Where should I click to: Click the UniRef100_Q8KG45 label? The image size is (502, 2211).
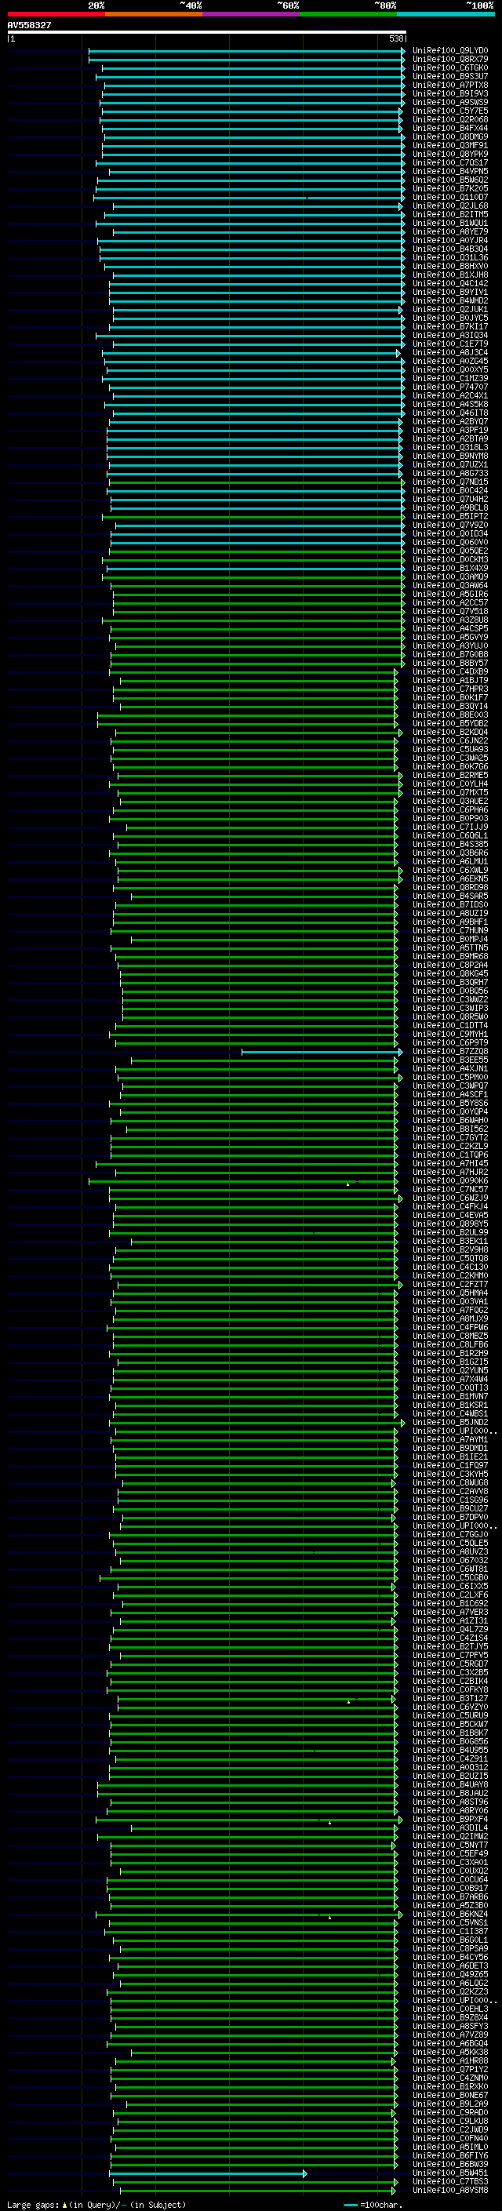pos(450,973)
